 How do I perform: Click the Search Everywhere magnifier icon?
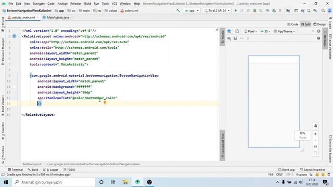pyautogui.click(x=323, y=10)
